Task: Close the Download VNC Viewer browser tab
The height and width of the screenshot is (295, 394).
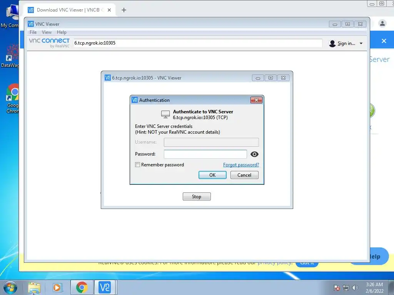Action: (109, 10)
